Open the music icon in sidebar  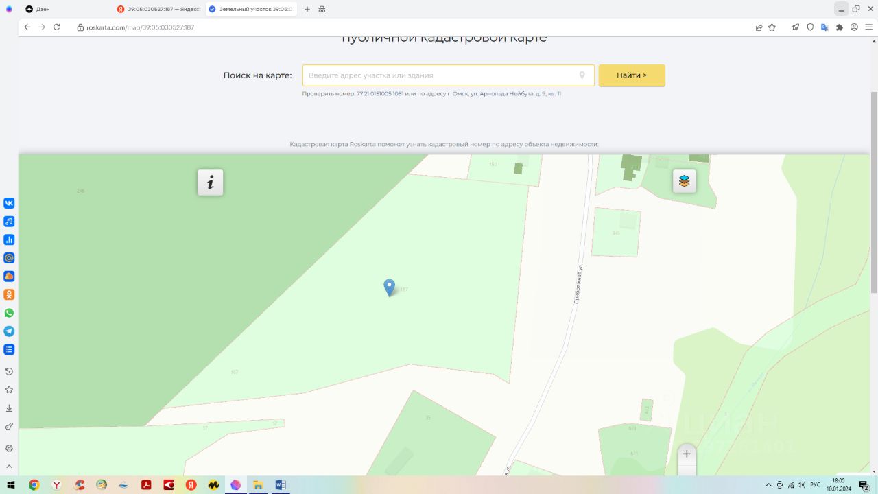(9, 222)
